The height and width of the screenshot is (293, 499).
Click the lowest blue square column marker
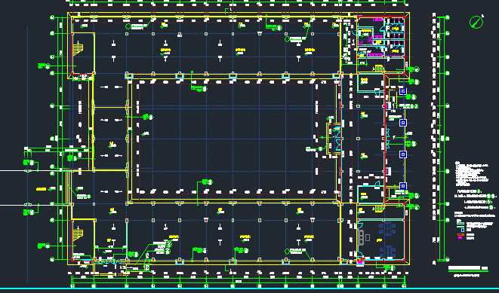click(x=403, y=186)
